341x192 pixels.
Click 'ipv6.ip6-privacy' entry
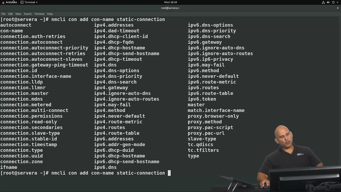210,59
